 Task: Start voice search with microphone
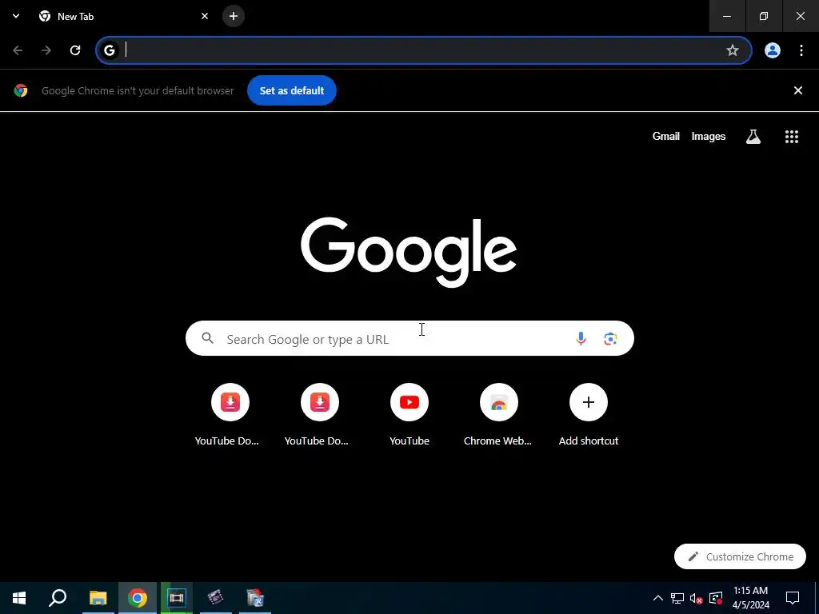[581, 338]
